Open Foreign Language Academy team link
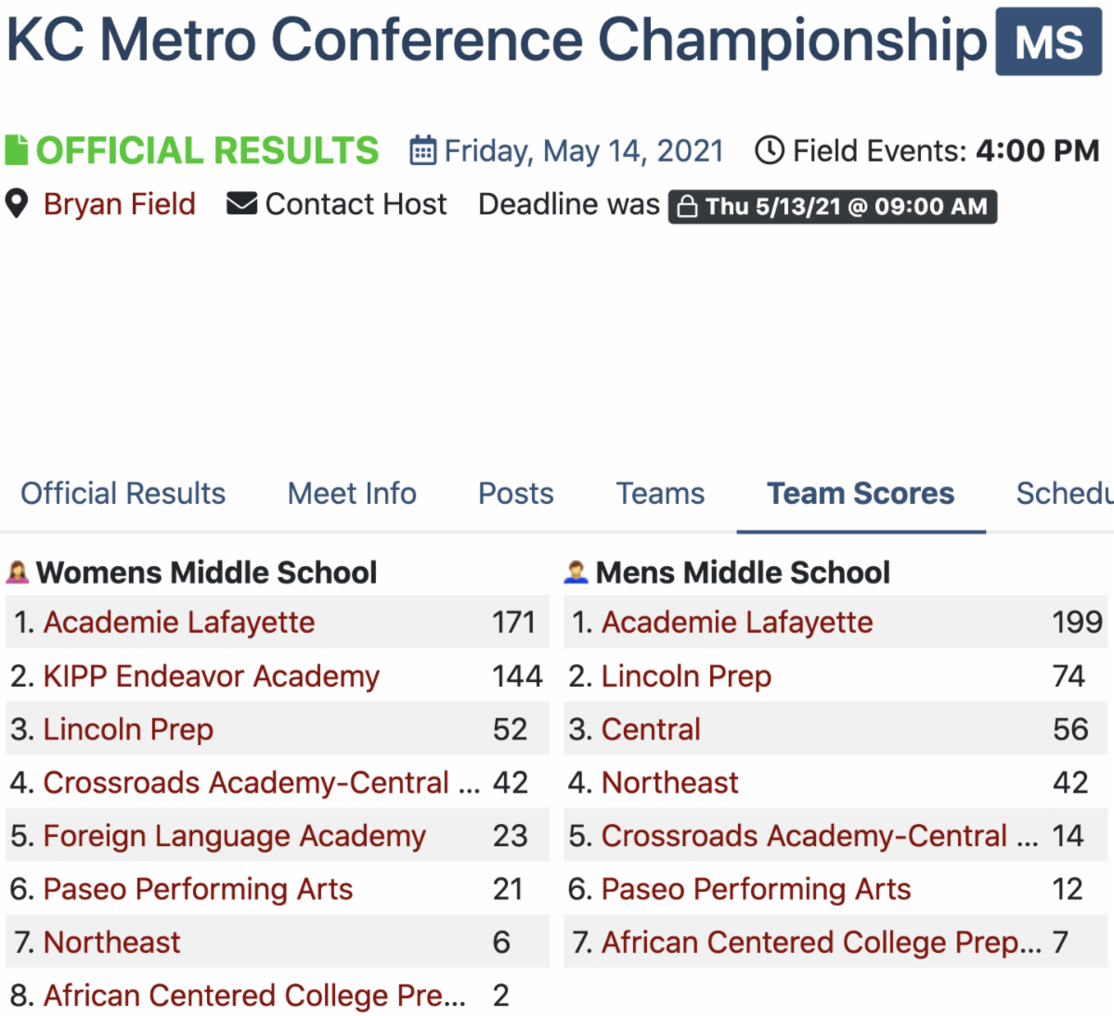 pyautogui.click(x=234, y=836)
